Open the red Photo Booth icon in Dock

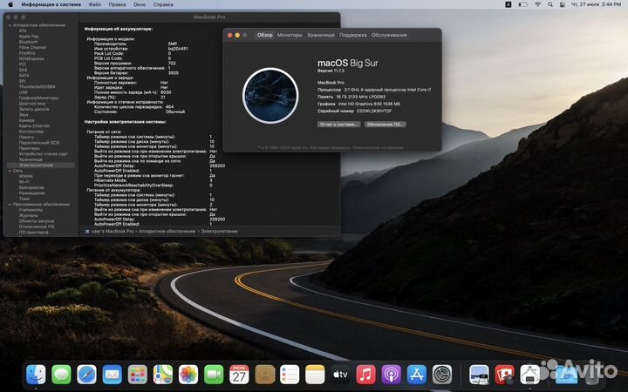(x=504, y=375)
